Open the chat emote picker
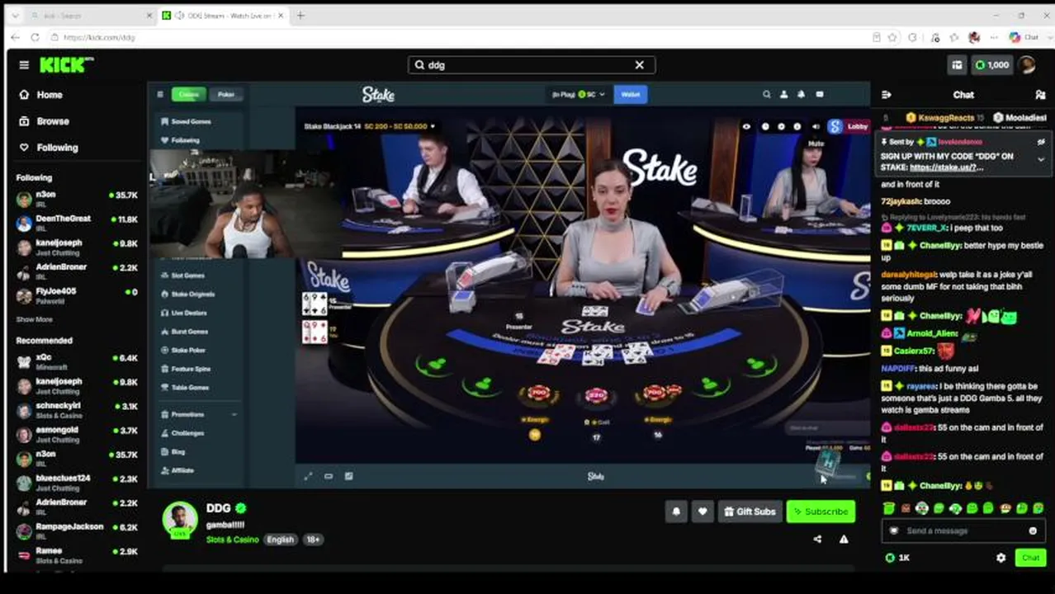This screenshot has height=594, width=1055. 1033,531
